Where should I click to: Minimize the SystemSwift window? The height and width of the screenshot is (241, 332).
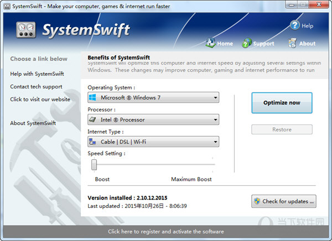click(292, 4)
